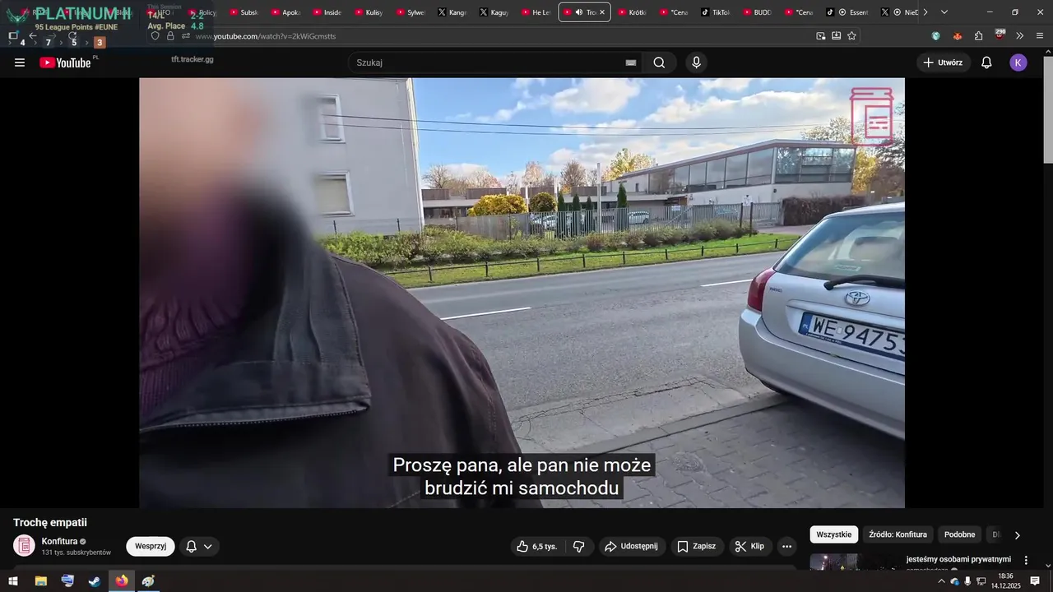This screenshot has height=592, width=1053.
Task: Open the purple K account avatar
Action: click(x=1018, y=62)
